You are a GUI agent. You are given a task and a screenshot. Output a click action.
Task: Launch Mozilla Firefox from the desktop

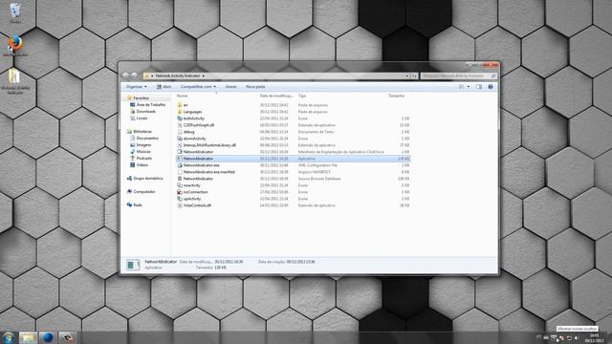pyautogui.click(x=15, y=46)
